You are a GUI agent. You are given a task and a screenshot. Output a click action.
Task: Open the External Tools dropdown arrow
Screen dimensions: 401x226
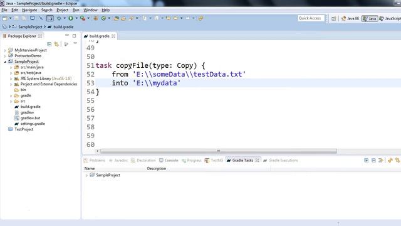88,18
